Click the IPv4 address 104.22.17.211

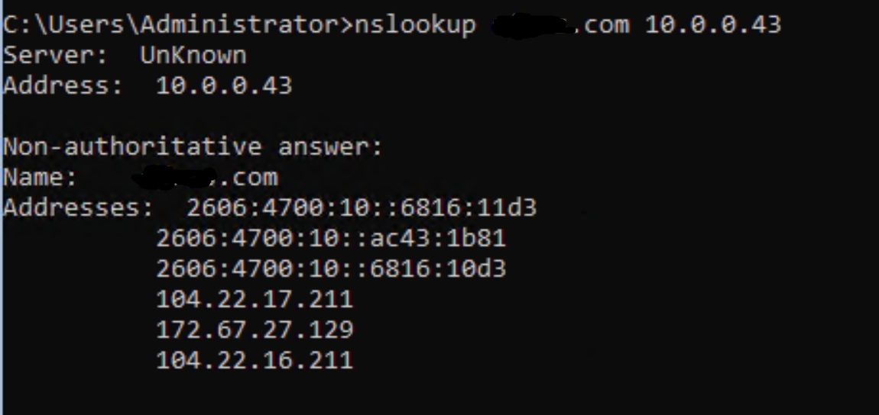[x=255, y=299]
